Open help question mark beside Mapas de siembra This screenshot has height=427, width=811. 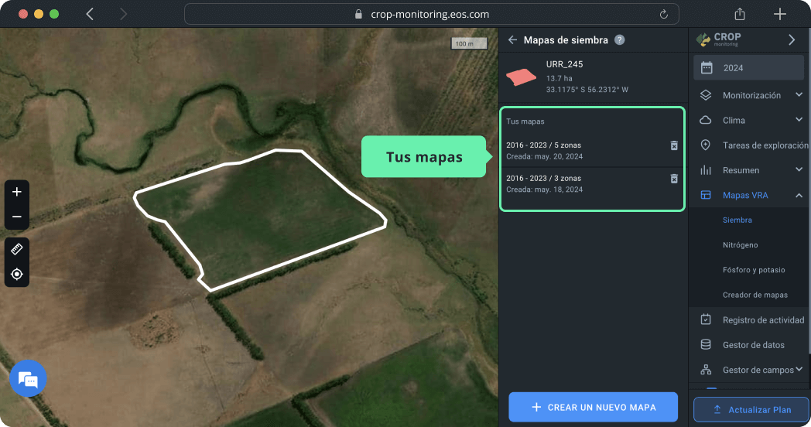pos(619,40)
